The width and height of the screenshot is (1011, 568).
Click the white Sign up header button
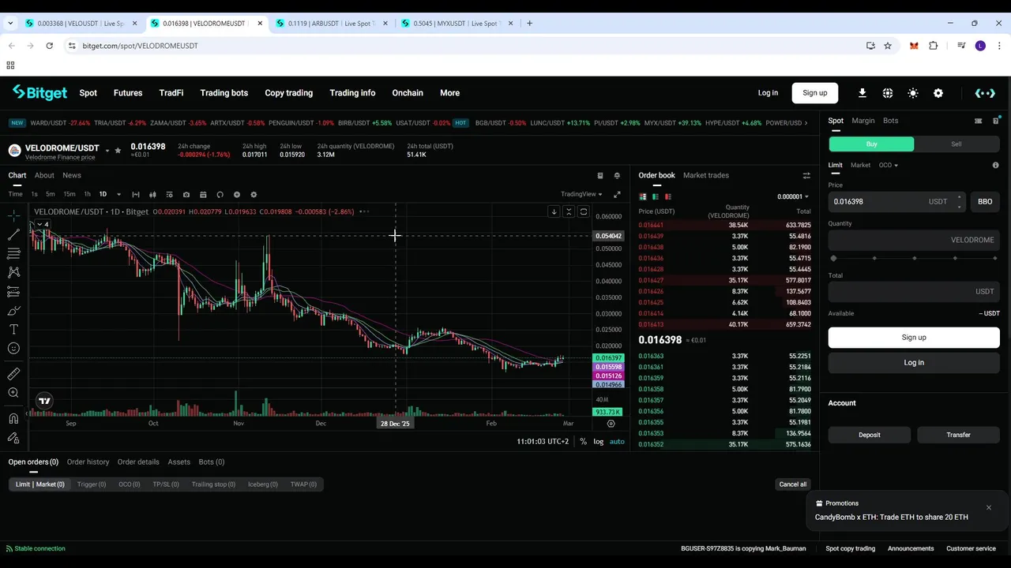click(x=815, y=93)
